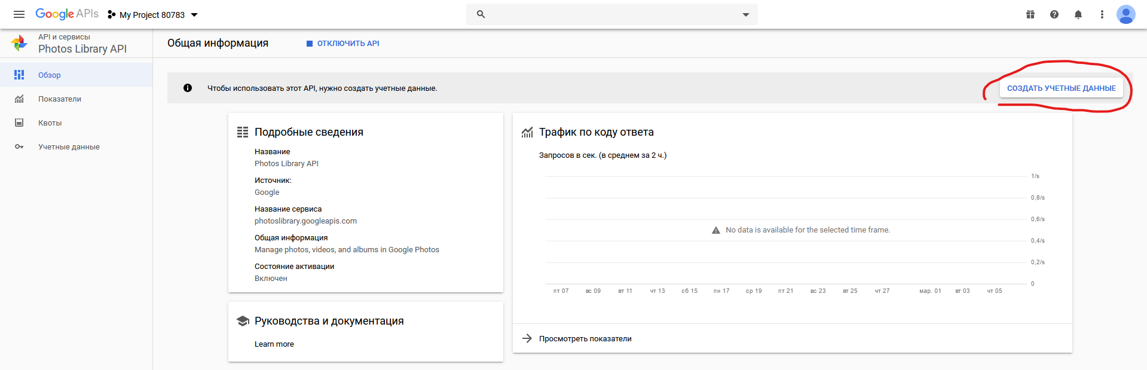This screenshot has width=1147, height=370.
Task: Click ОТКЛЮЧИТЬ API button
Action: coord(342,44)
